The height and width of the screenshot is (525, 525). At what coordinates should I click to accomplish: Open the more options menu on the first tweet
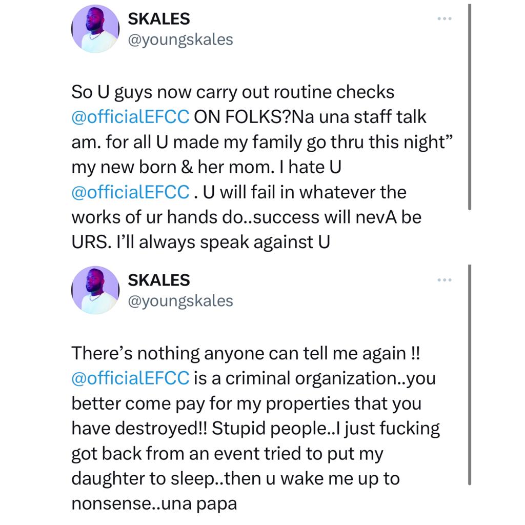(x=444, y=17)
